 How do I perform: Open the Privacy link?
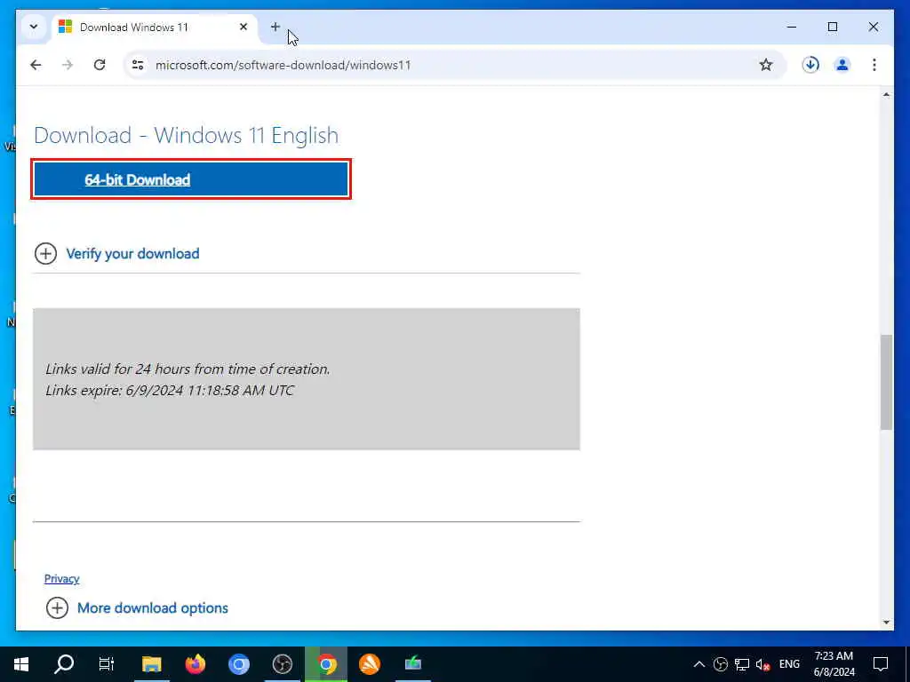(61, 579)
